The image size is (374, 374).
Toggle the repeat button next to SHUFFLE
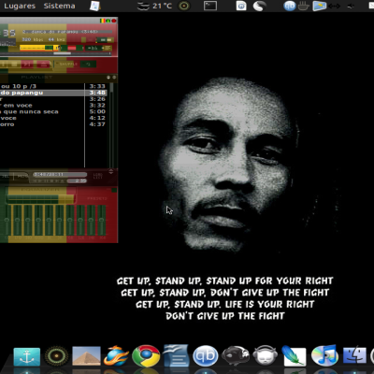pyautogui.click(x=89, y=64)
